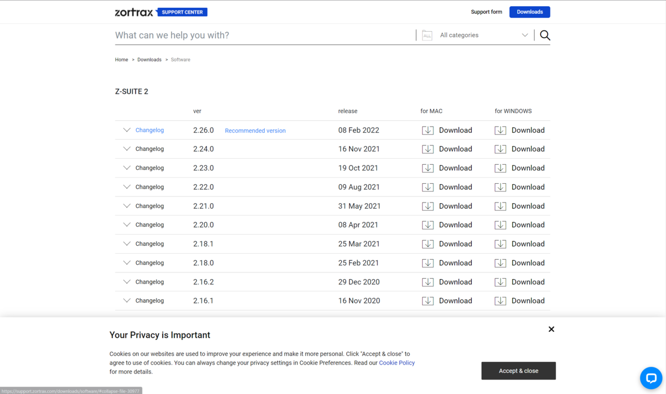Open the Support form link
The width and height of the screenshot is (666, 394).
pos(486,12)
